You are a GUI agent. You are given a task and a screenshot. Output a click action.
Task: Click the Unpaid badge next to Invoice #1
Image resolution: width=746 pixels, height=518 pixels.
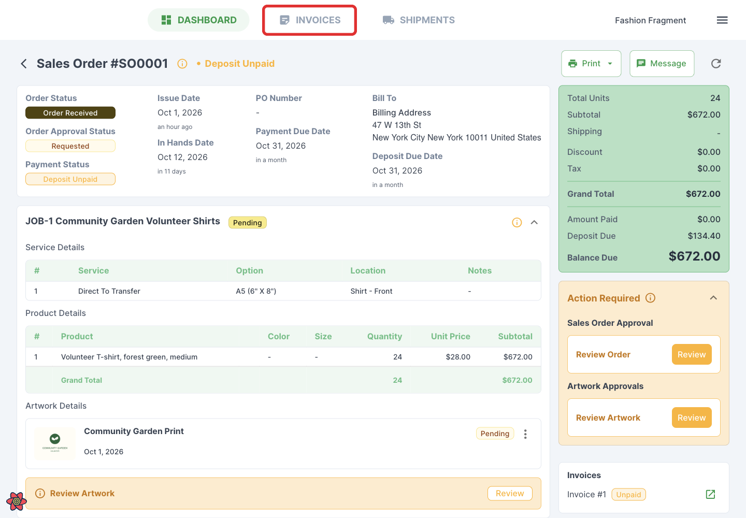click(628, 495)
